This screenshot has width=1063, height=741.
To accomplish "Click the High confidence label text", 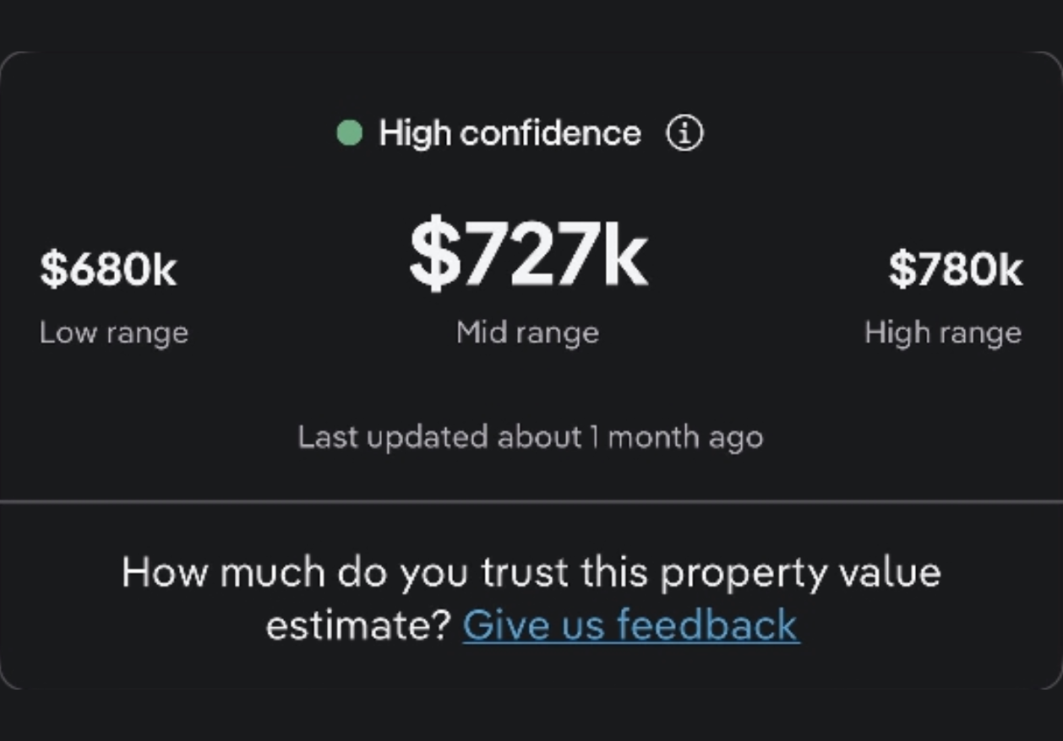I will point(510,132).
